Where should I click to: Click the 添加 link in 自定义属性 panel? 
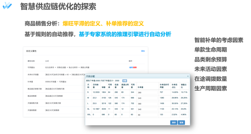pyautogui.click(x=143, y=51)
